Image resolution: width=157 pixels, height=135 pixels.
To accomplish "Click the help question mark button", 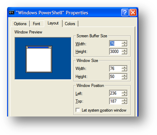I will pyautogui.click(x=125, y=12).
